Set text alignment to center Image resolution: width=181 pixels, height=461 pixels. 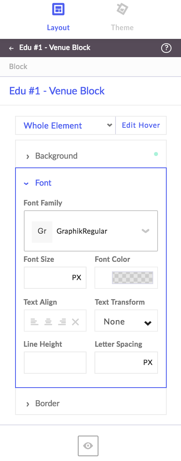(48, 322)
